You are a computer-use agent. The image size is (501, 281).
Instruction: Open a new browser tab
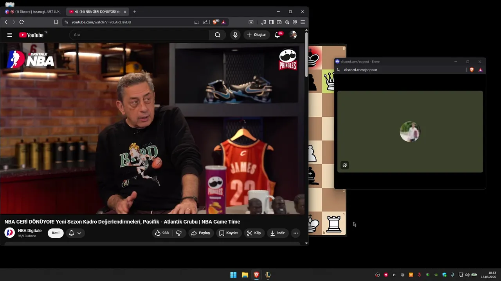point(134,12)
